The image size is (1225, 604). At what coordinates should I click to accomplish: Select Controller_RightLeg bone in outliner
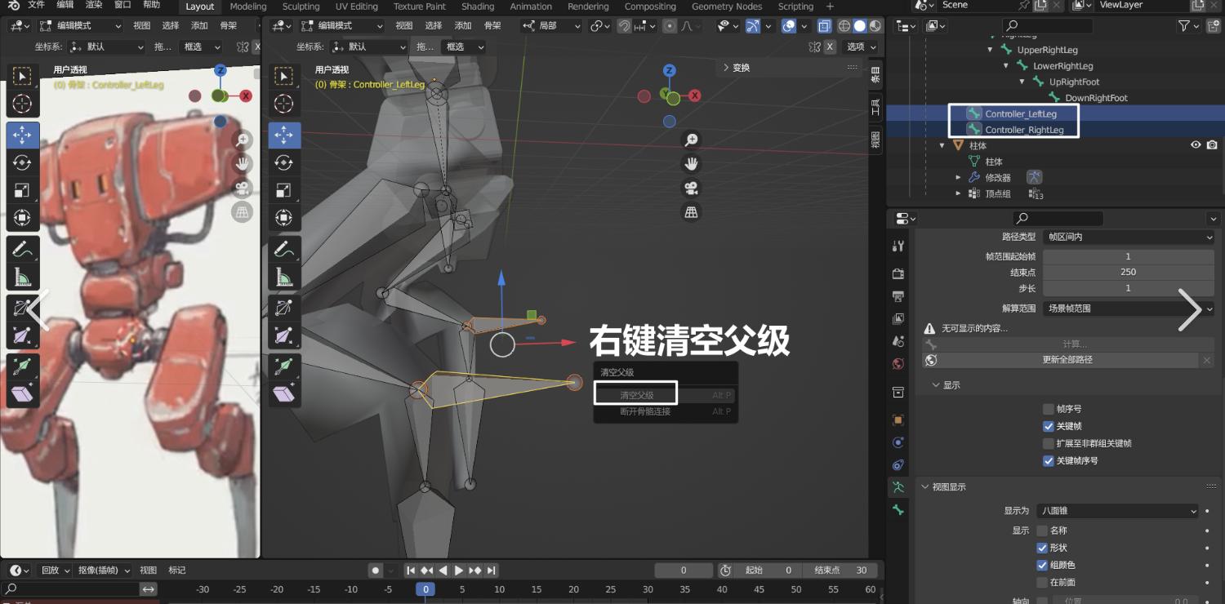tap(1023, 130)
